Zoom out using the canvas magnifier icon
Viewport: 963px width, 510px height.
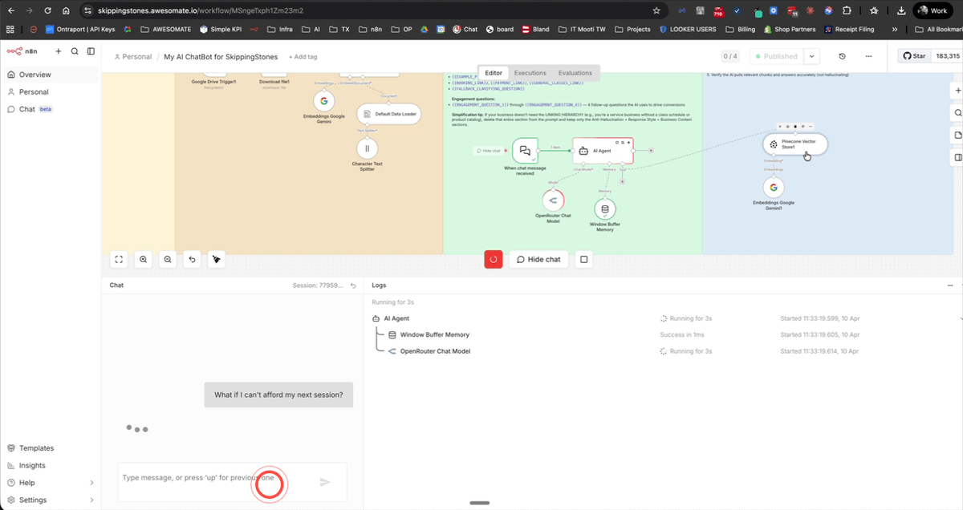pos(167,259)
